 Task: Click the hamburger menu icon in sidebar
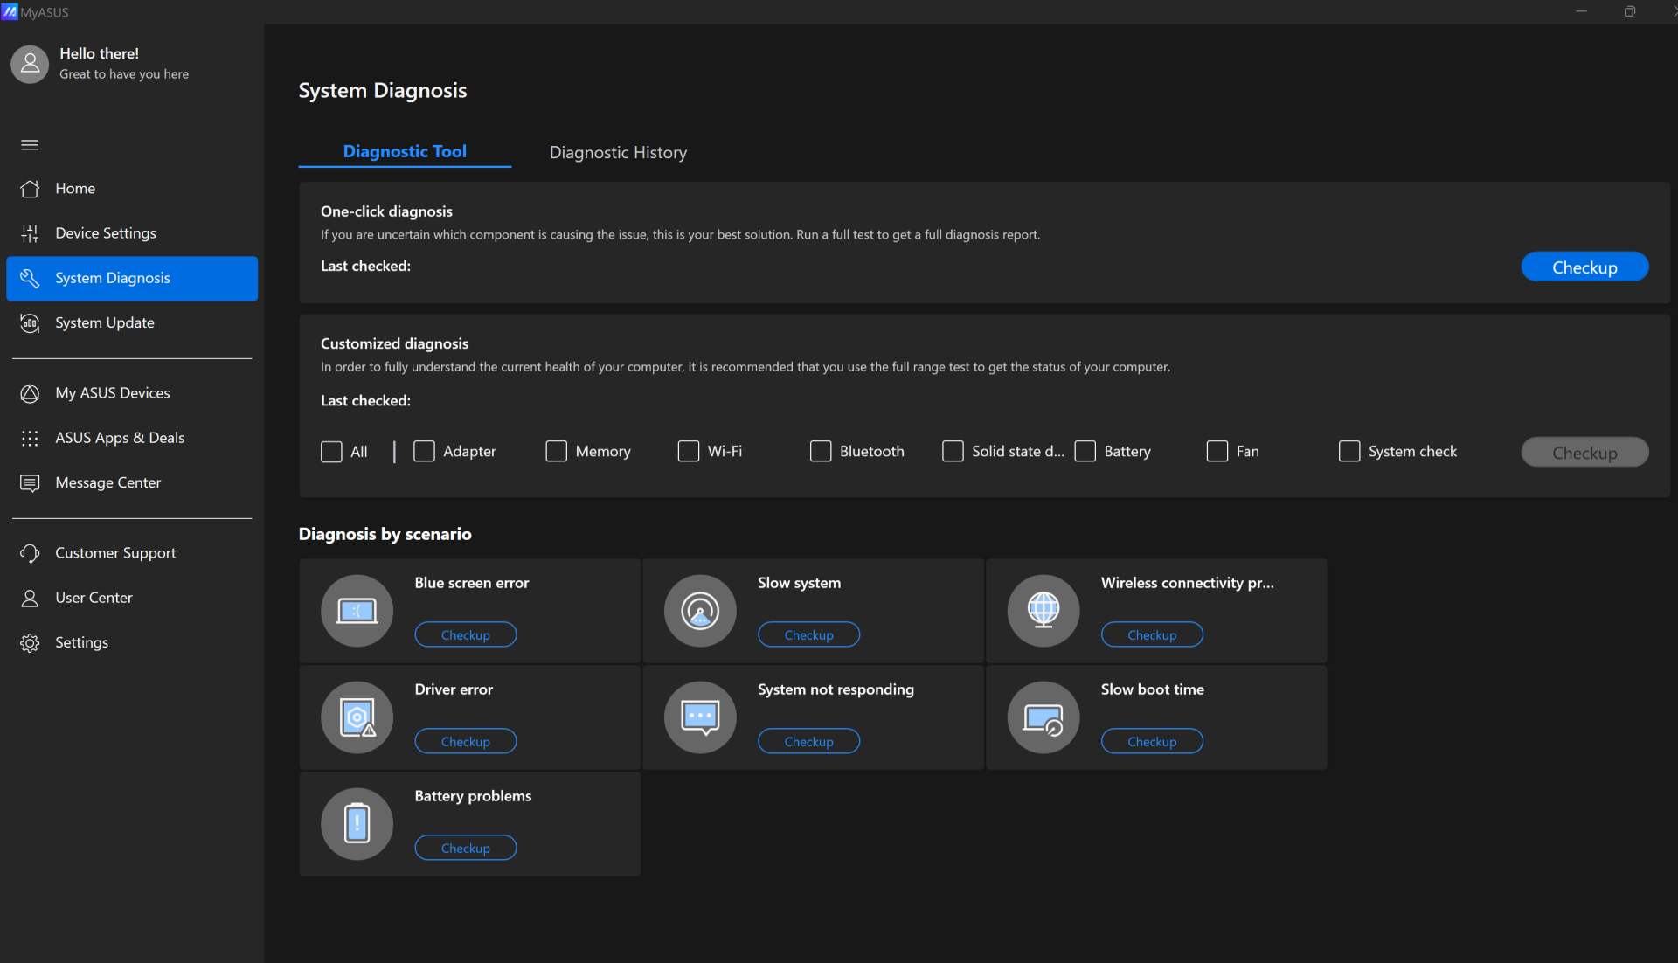coord(30,145)
